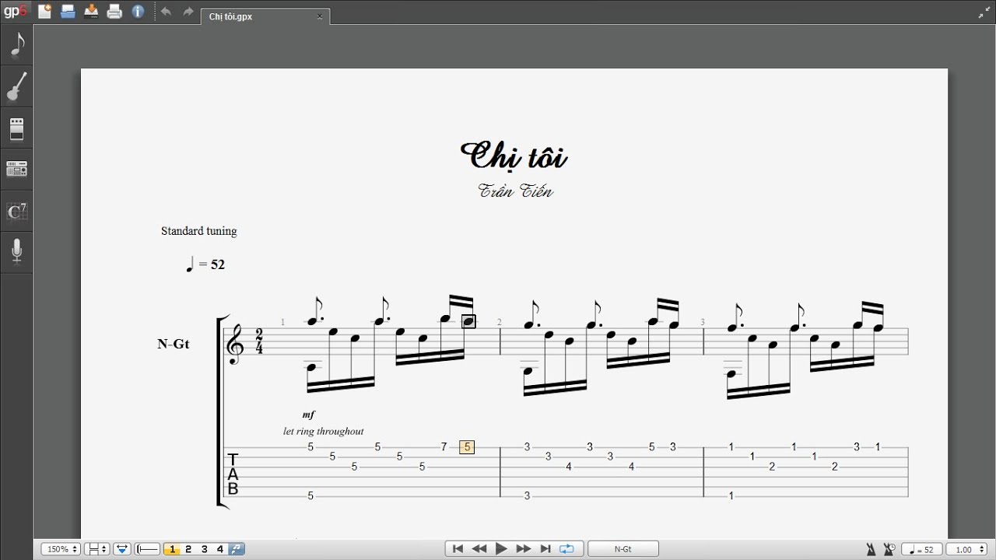Click the composer name Trần Tiến
This screenshot has width=996, height=560.
[515, 191]
